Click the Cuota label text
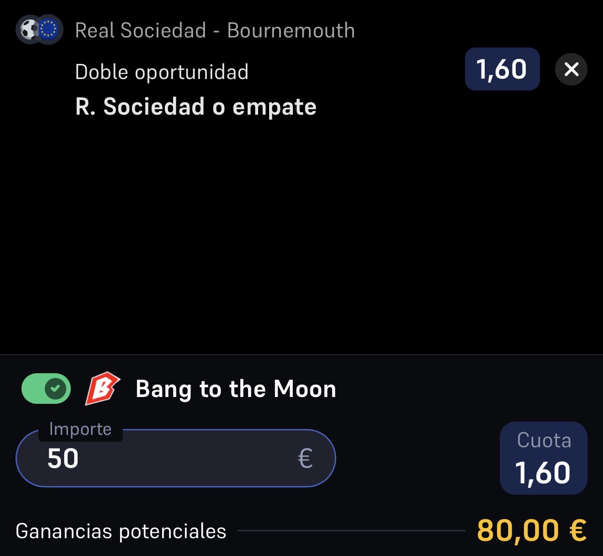The image size is (603, 556). click(x=544, y=440)
